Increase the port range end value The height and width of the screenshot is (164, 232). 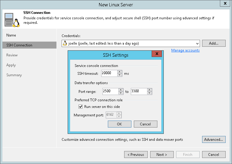point(150,90)
